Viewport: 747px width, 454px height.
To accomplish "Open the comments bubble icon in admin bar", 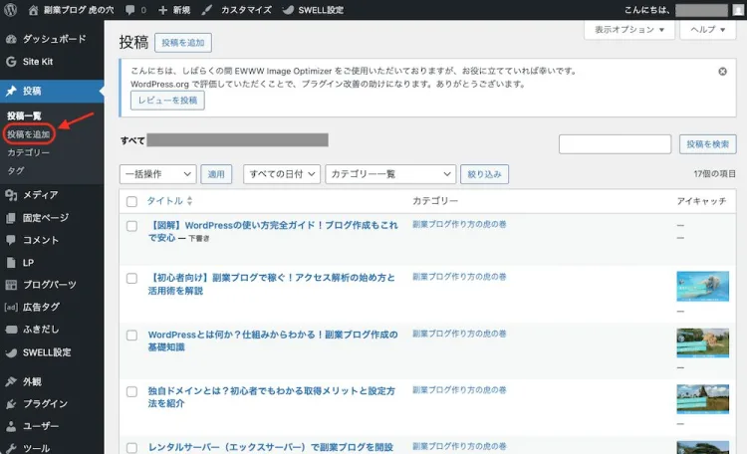I will click(130, 10).
